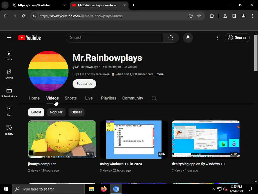Open the channel Home tab
Viewport: 258px width, 194px height.
(34, 98)
